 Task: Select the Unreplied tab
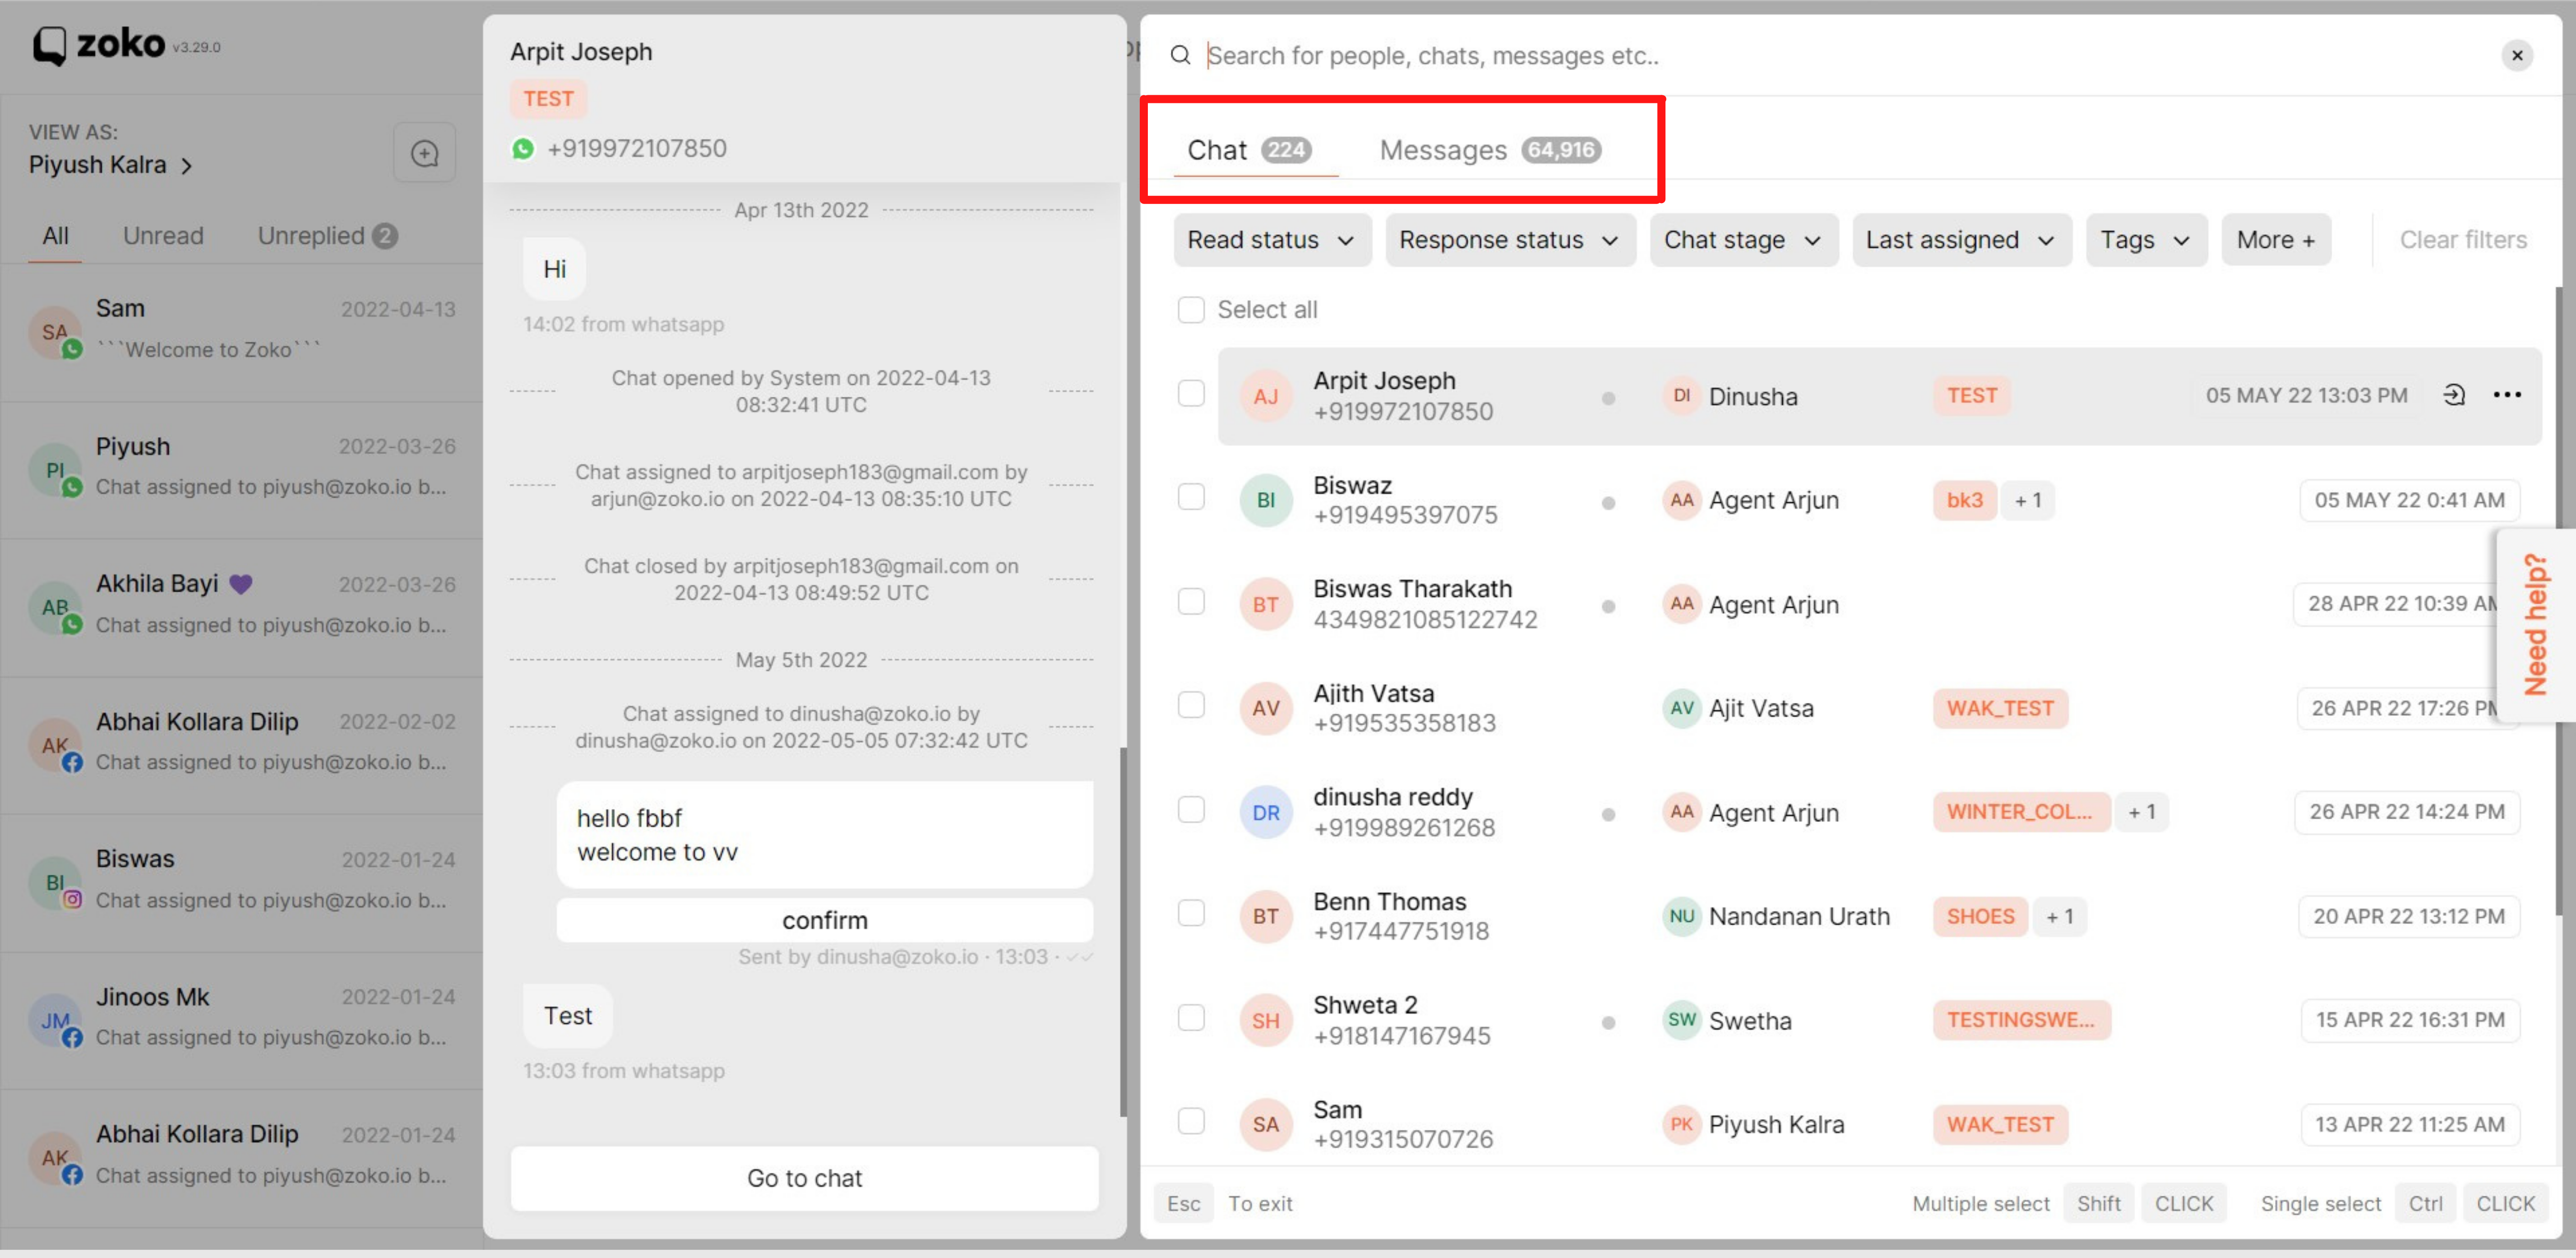click(327, 236)
